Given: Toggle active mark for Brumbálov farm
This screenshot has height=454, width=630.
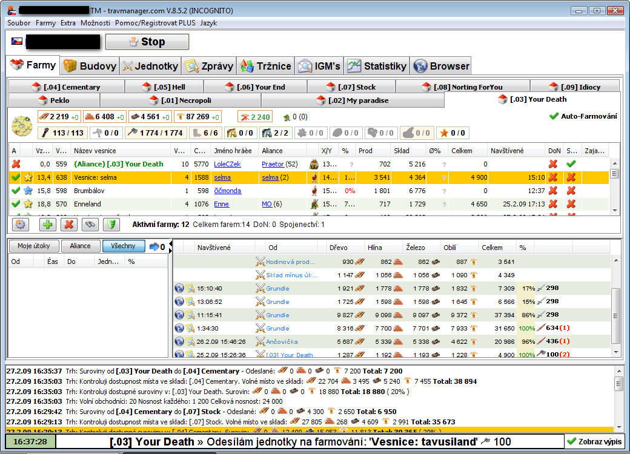Looking at the screenshot, I should point(16,190).
